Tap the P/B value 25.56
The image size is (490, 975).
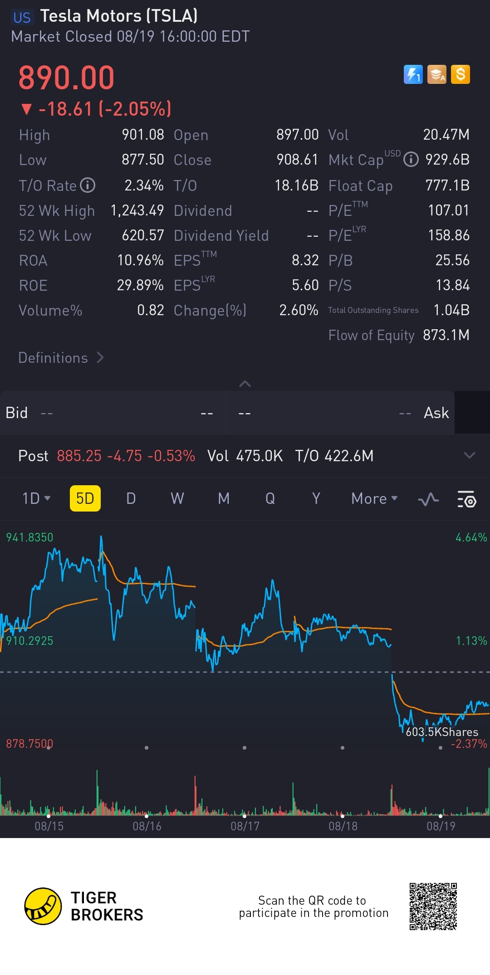tap(453, 260)
